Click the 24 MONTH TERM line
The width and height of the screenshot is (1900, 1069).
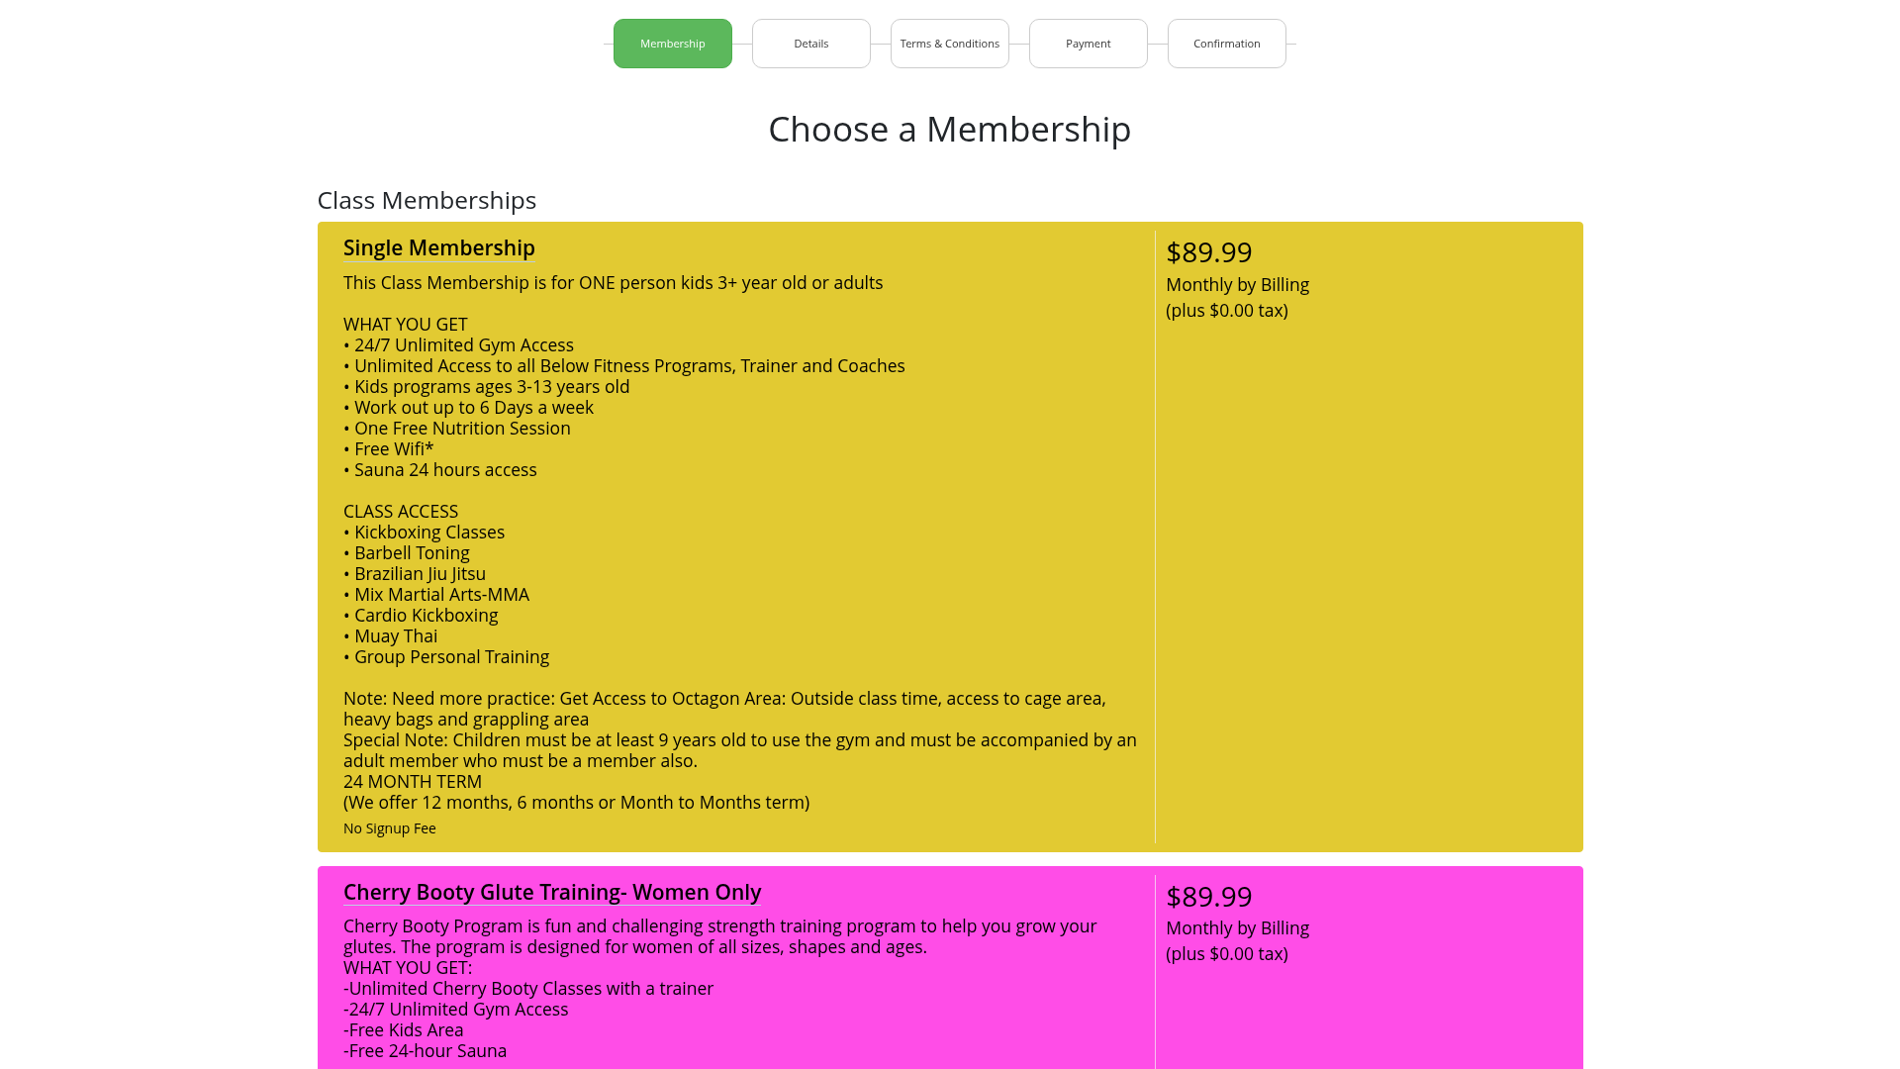tap(413, 782)
